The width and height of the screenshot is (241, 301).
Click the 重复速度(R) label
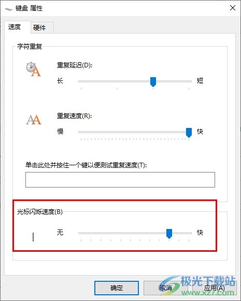[74, 116]
